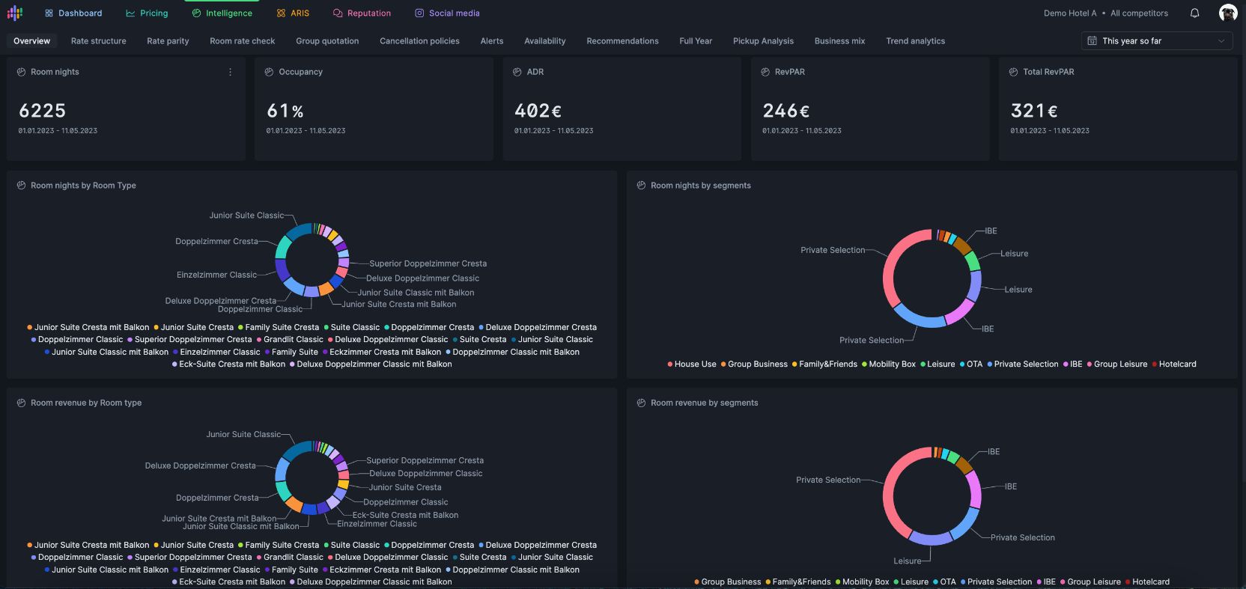
Task: Click the 6225 room nights value
Action: click(43, 111)
